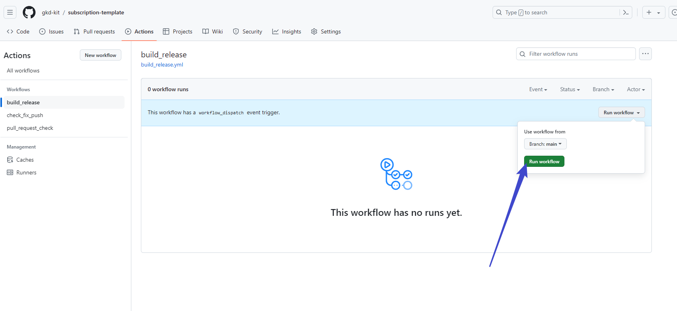Switch to Pull requests tab
The width and height of the screenshot is (677, 311).
94,31
